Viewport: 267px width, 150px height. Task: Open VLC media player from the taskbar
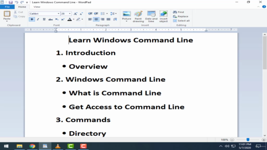(58, 146)
